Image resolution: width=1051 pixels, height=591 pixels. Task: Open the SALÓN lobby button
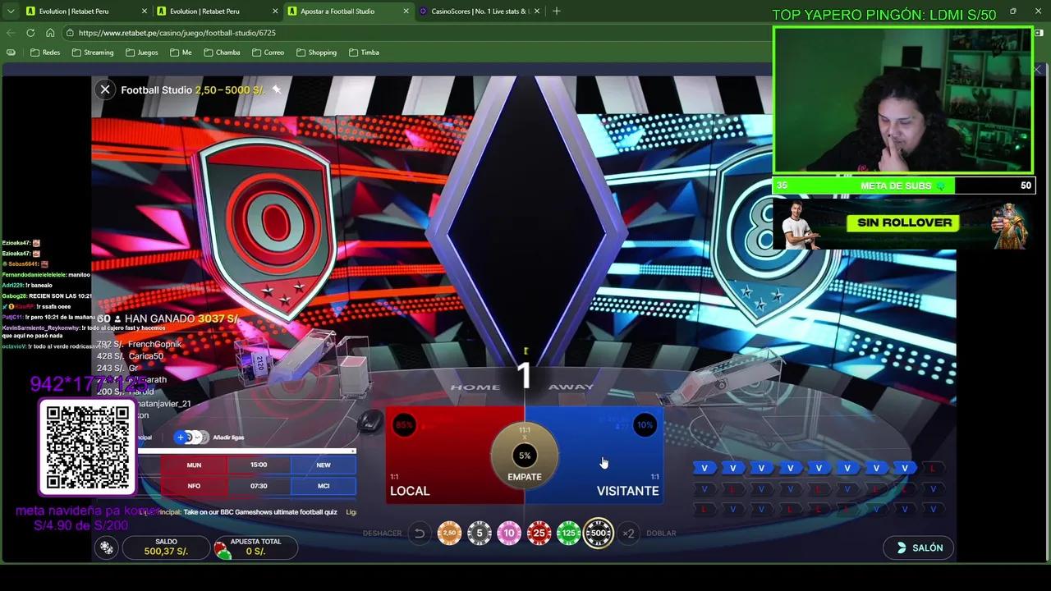click(919, 547)
